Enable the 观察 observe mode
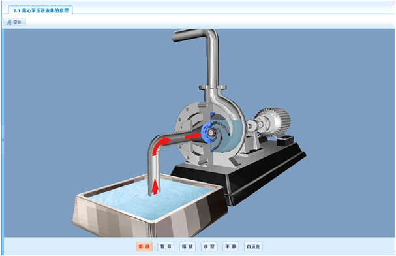This screenshot has height=256, width=396. [209, 246]
